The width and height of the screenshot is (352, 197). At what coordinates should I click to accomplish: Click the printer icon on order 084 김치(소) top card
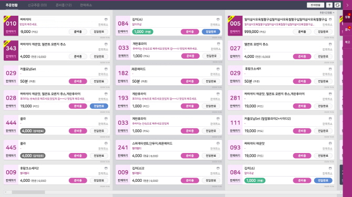click(x=218, y=19)
